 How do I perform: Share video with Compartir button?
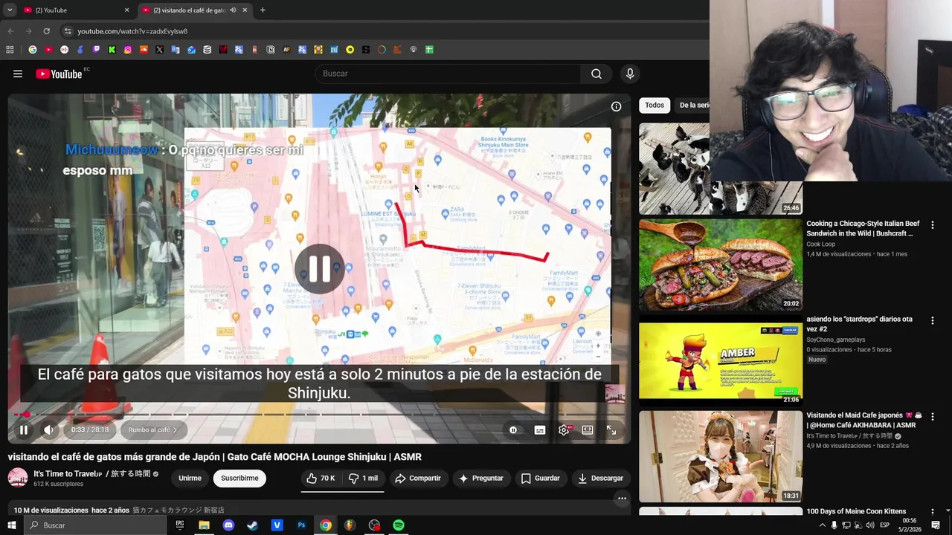[x=418, y=479]
